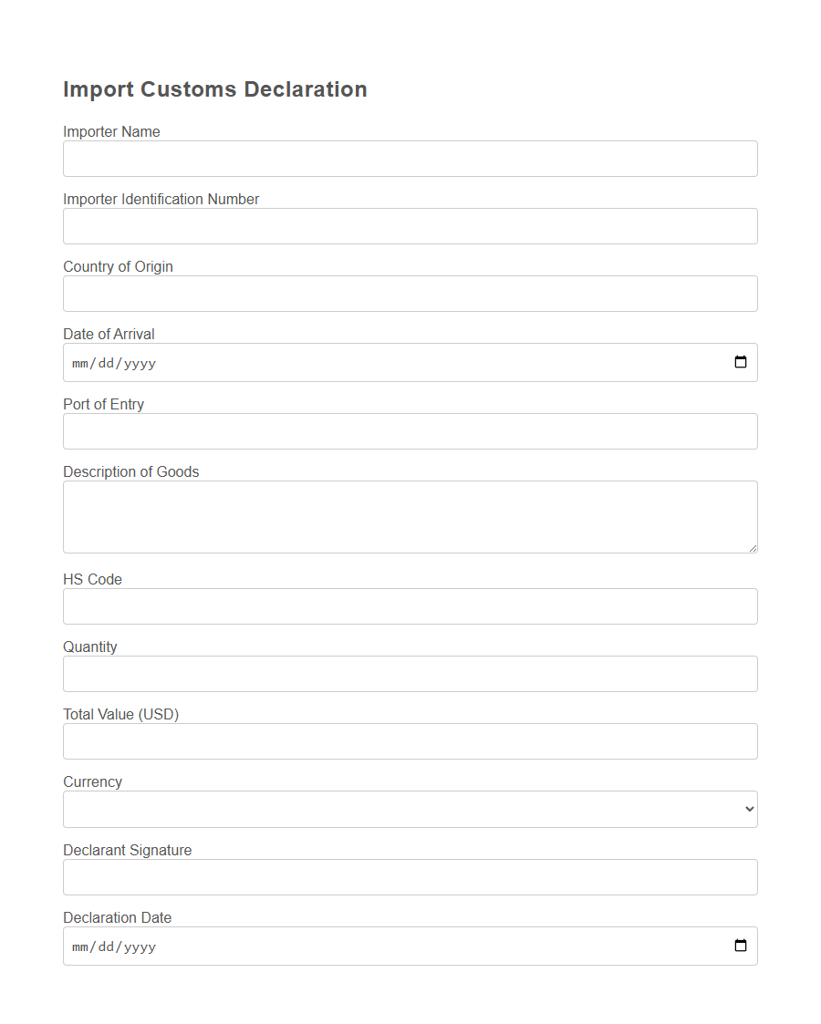Click the Date of Arrival field label
This screenshot has height=1024, width=821.
tap(109, 334)
